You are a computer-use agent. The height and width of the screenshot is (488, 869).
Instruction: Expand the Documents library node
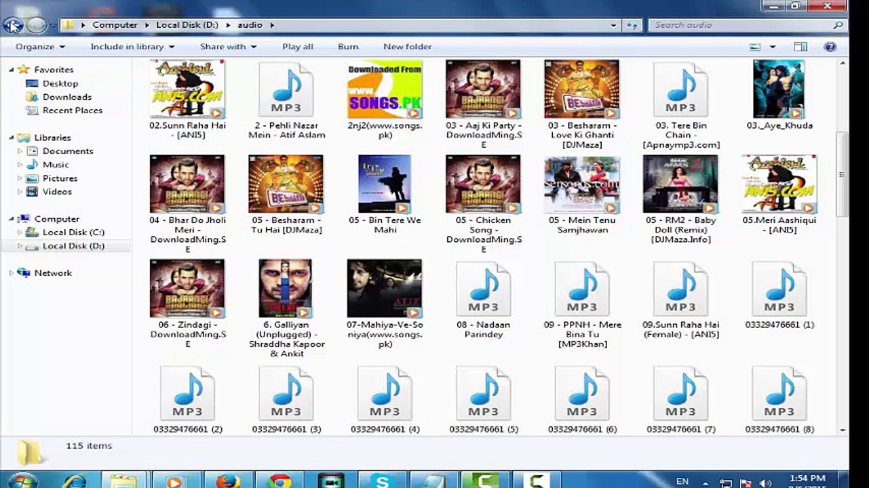click(20, 151)
